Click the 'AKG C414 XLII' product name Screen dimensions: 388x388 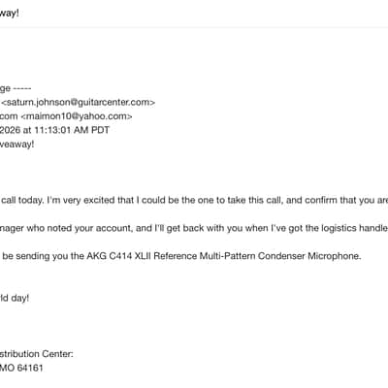pos(118,256)
